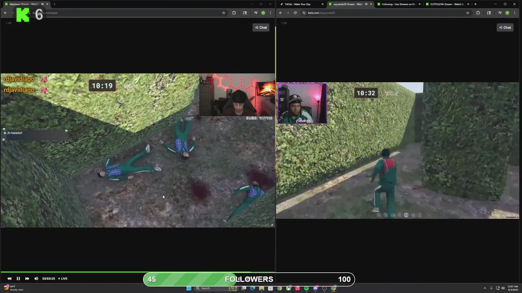This screenshot has height=293, width=522.
Task: Open Chrome three-dot menu in left window
Action: click(270, 13)
